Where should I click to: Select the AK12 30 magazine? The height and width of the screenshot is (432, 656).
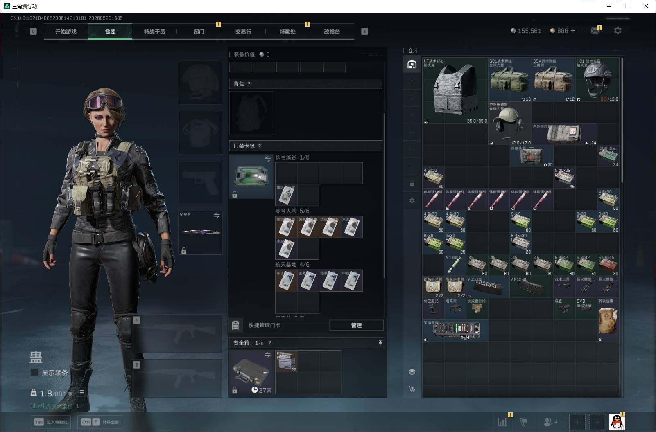point(532,287)
